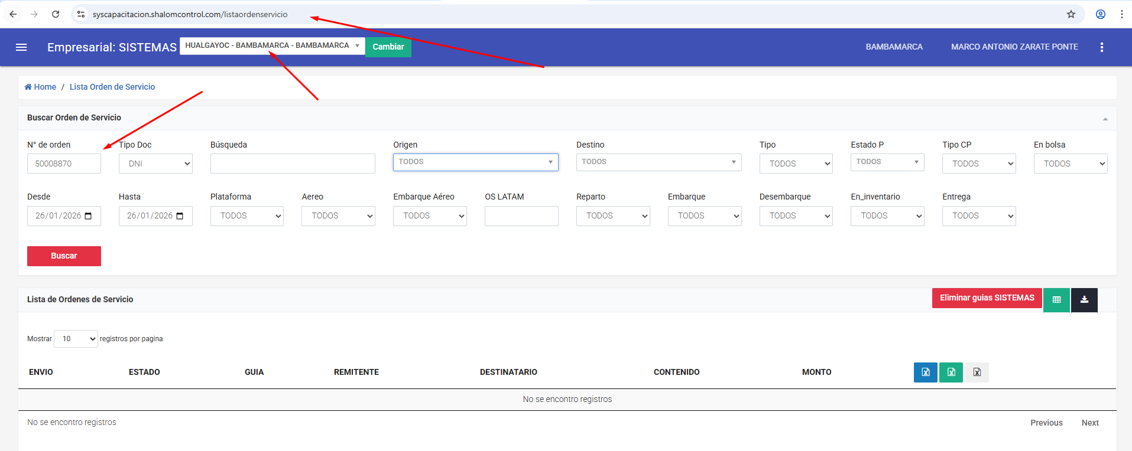Image resolution: width=1132 pixels, height=451 pixels.
Task: Open the header vertical three-dot menu
Action: 1101,47
